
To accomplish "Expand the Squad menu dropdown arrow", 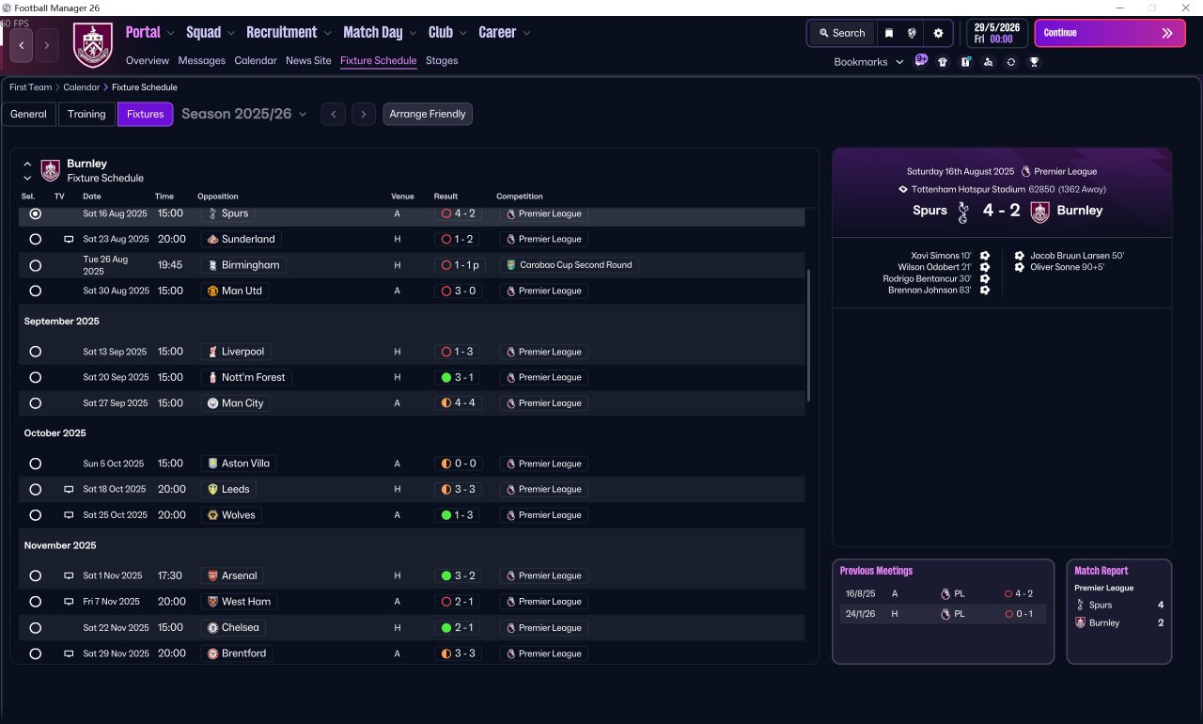I will [231, 33].
